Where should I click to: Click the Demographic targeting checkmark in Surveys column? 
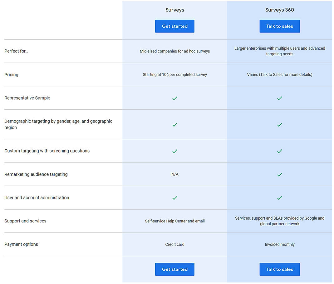pyautogui.click(x=175, y=125)
